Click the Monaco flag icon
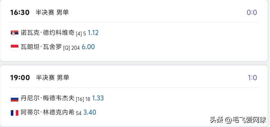This screenshot has width=270, height=127. [x=14, y=47]
